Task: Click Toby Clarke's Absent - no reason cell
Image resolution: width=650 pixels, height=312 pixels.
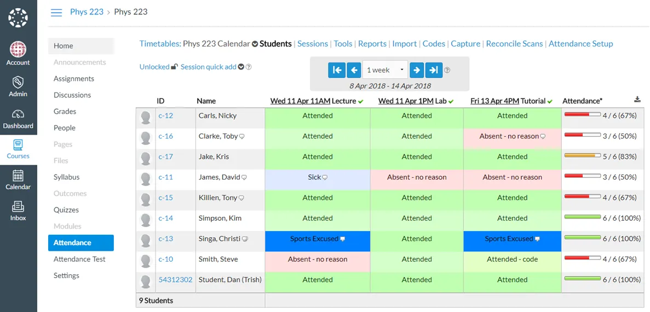Action: pyautogui.click(x=513, y=139)
